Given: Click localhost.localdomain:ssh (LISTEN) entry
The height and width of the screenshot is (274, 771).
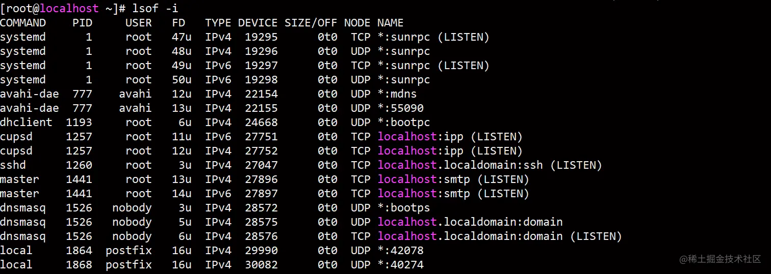Looking at the screenshot, I should [490, 165].
